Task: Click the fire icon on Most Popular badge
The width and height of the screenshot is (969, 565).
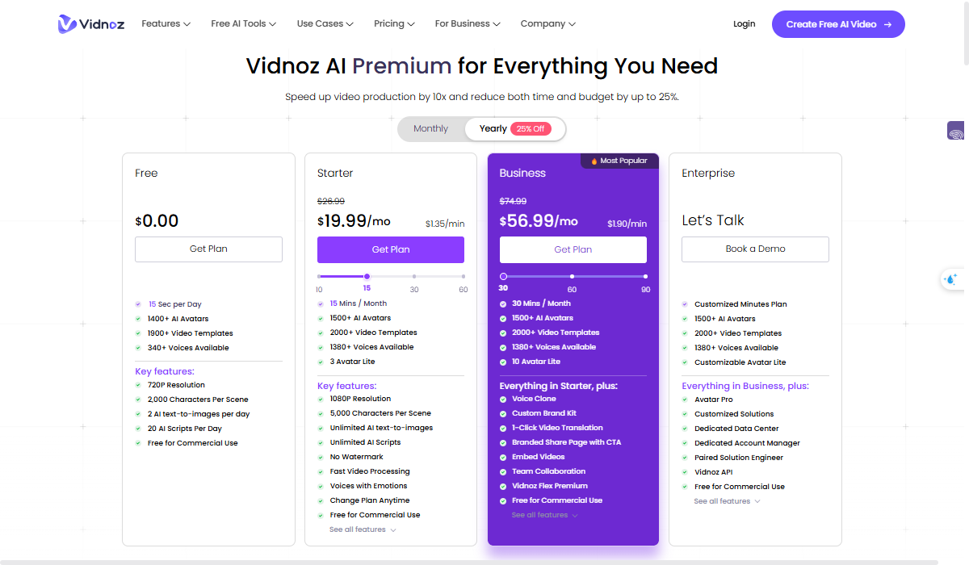Action: 594,161
